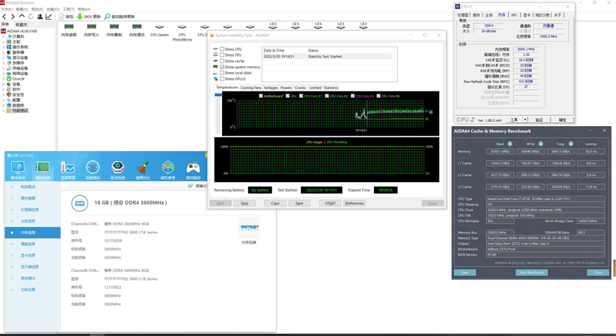Click the Clear button in Stability Test
This screenshot has height=336, width=616.
[275, 203]
